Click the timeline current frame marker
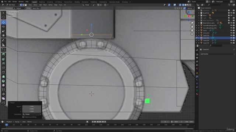Image resolution: width=236 pixels, height=132 pixels. (7, 125)
